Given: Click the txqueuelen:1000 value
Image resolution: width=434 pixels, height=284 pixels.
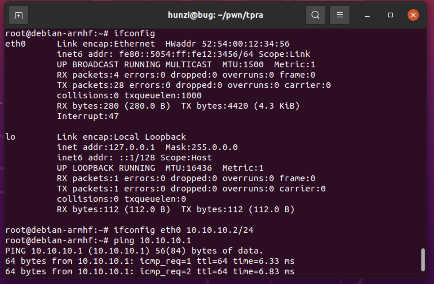Looking at the screenshot, I should coord(163,95).
